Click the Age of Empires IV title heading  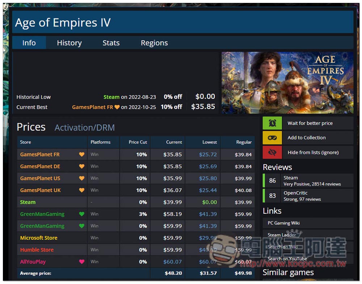pos(63,23)
